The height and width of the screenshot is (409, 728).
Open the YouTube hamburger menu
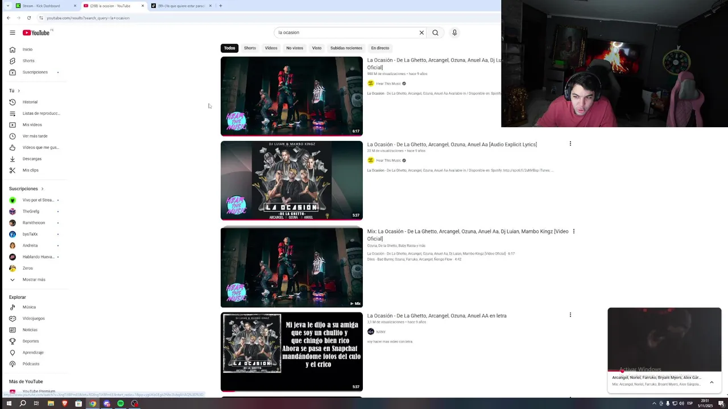coord(13,32)
